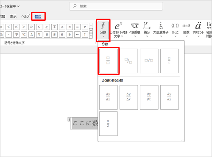
Task: Open the かっこ bracket dropdown
Action: pos(175,30)
